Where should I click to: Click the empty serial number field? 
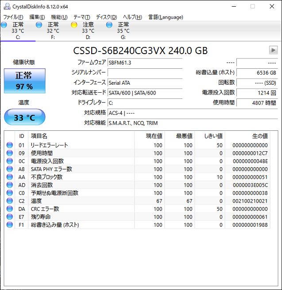click(x=145, y=73)
